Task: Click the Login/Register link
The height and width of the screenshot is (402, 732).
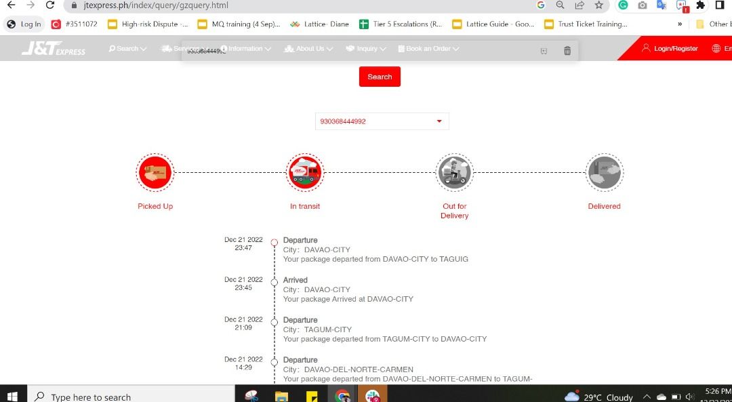Action: click(x=670, y=49)
